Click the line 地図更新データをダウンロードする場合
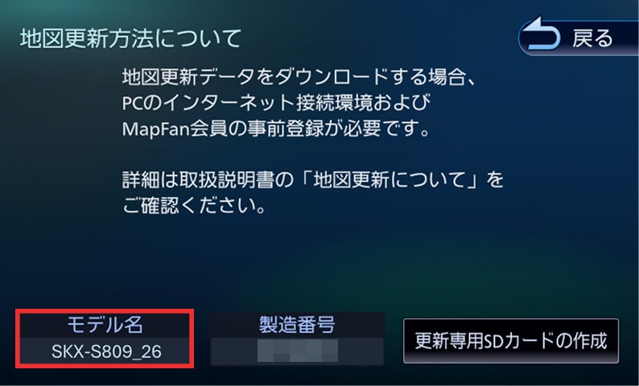 (x=299, y=76)
